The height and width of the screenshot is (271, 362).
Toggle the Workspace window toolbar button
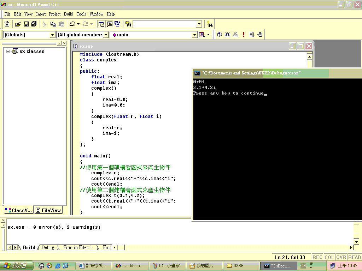point(101,24)
